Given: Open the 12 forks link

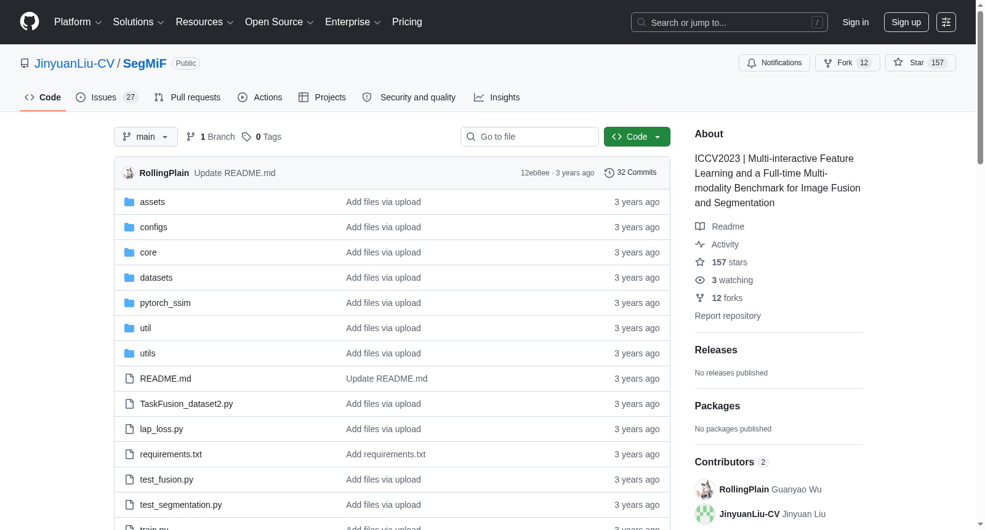Looking at the screenshot, I should point(727,298).
